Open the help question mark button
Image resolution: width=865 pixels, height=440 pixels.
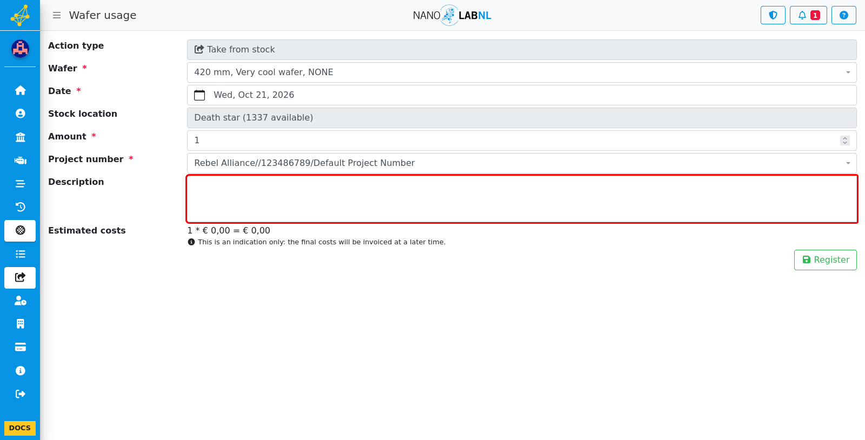(844, 15)
